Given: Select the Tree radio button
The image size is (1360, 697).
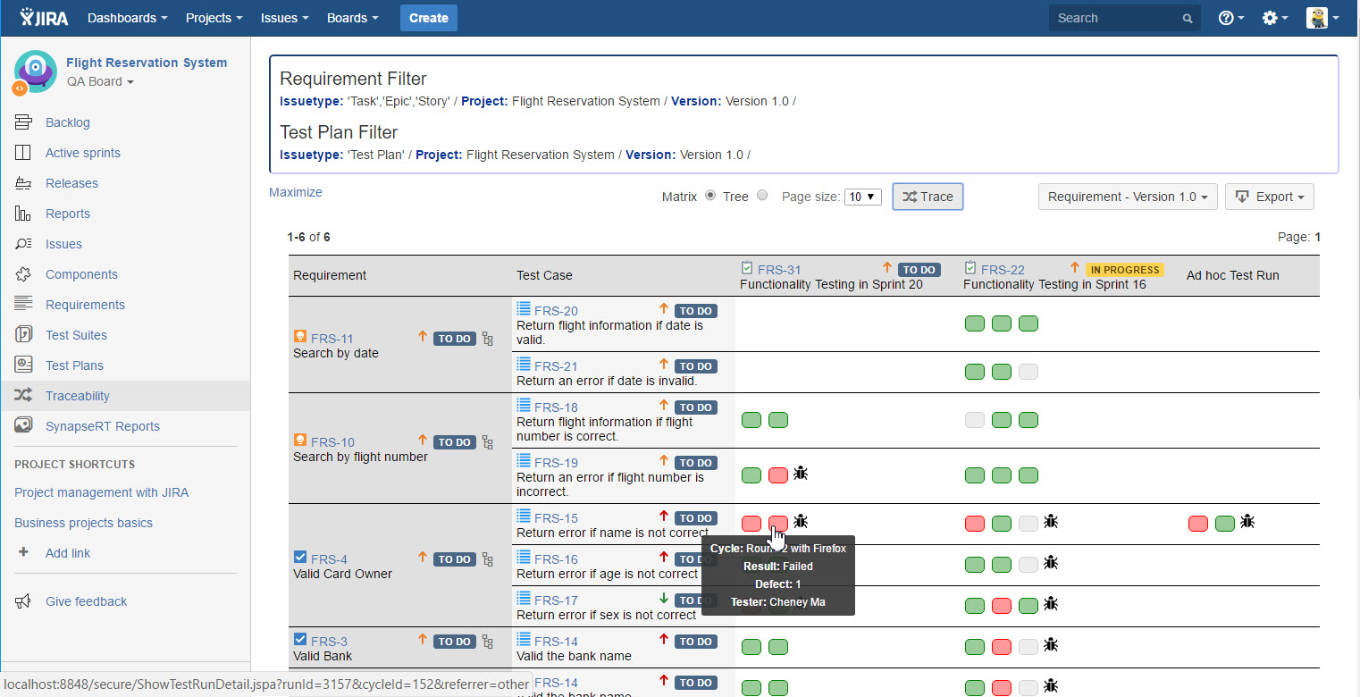Looking at the screenshot, I should pos(762,196).
